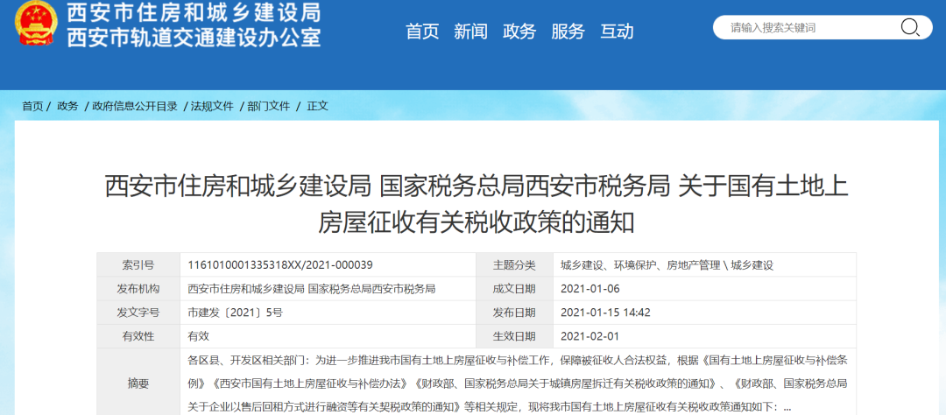Image resolution: width=946 pixels, height=415 pixels.
Task: Click the search keyword input field
Action: point(806,28)
